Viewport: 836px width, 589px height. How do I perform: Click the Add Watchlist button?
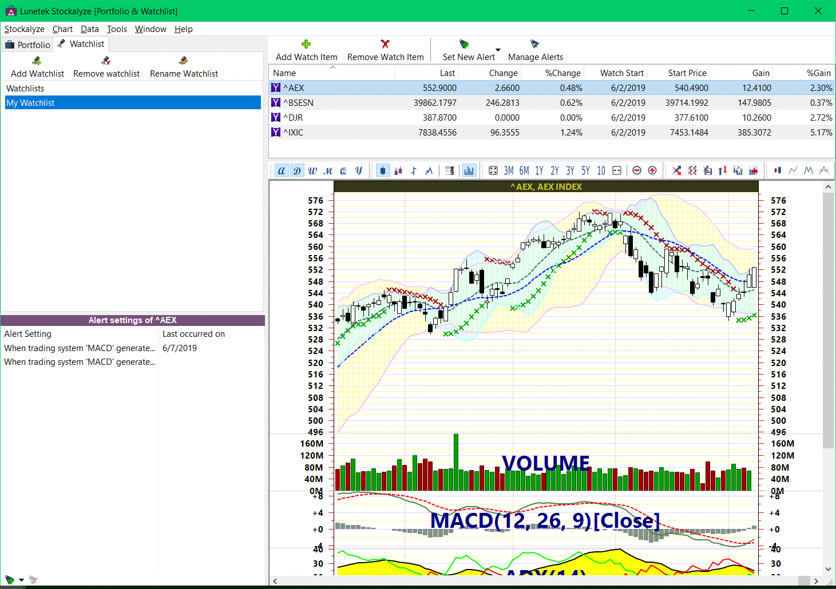[37, 67]
